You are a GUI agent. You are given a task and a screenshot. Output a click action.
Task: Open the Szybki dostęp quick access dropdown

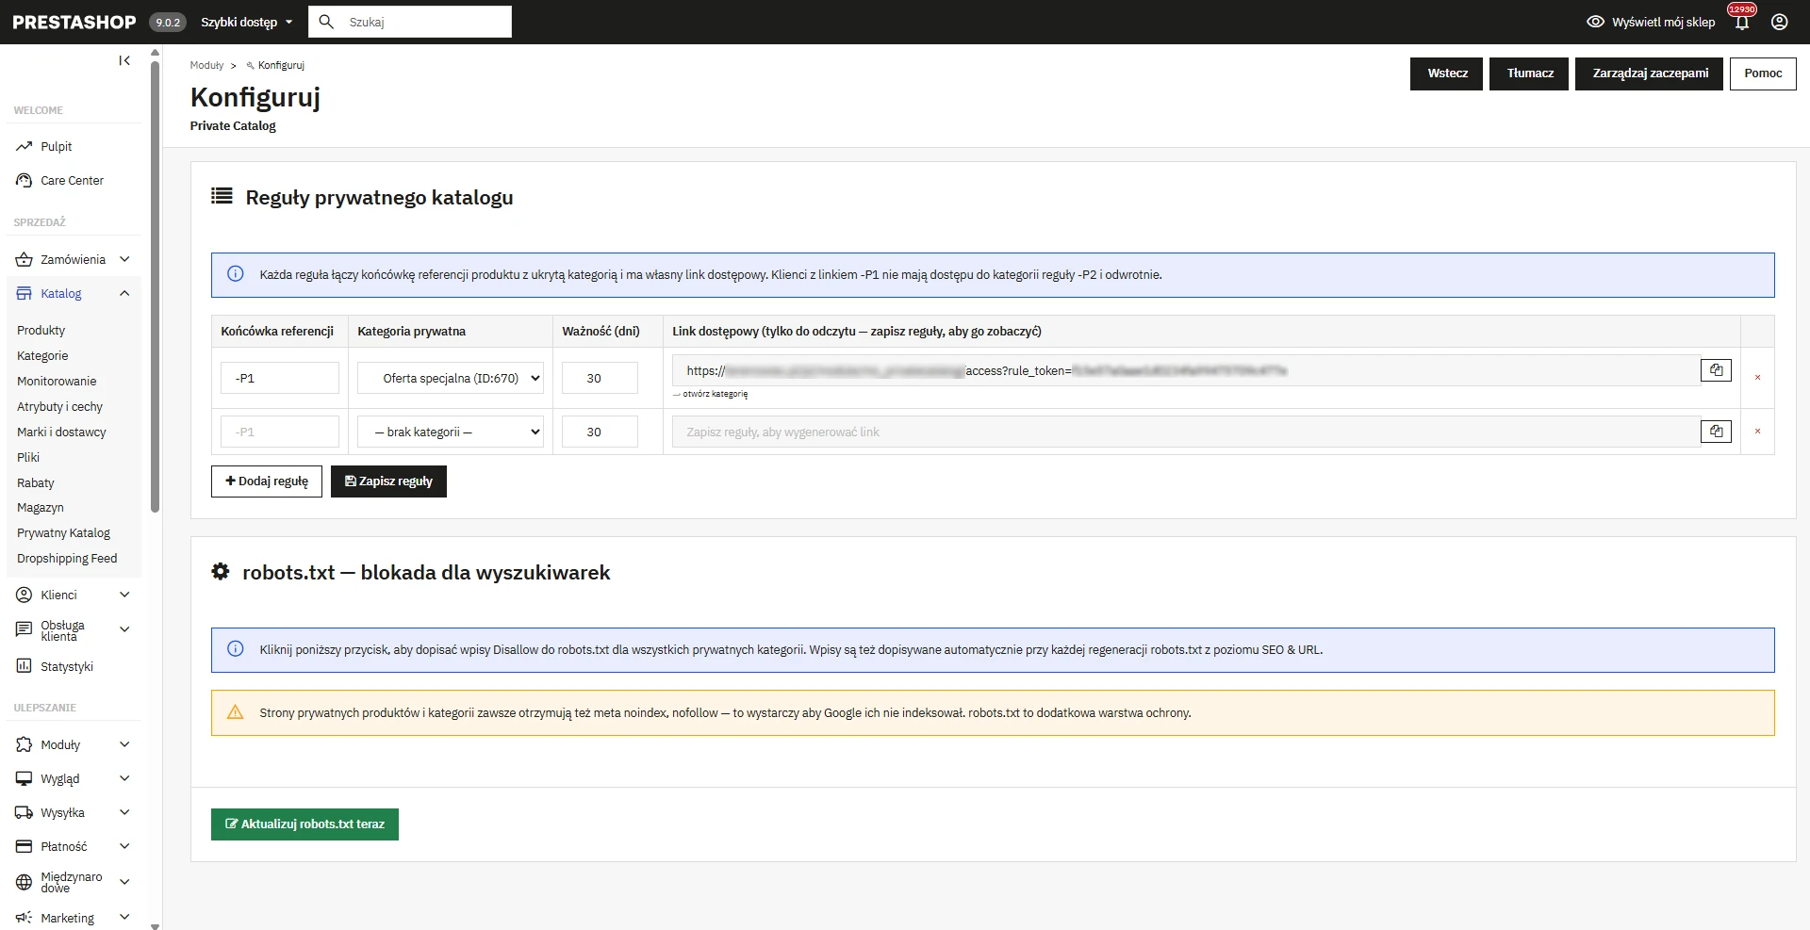(246, 22)
